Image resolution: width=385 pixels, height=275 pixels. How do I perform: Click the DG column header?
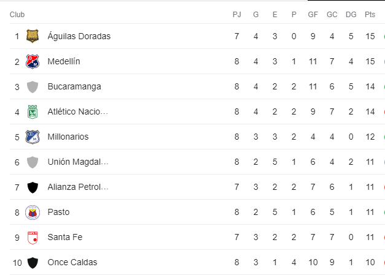click(x=351, y=15)
